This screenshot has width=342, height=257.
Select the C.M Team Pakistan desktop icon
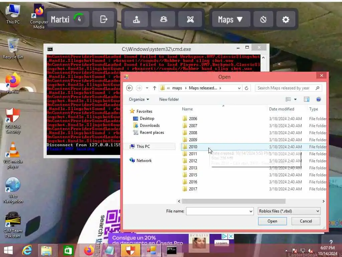(x=13, y=225)
